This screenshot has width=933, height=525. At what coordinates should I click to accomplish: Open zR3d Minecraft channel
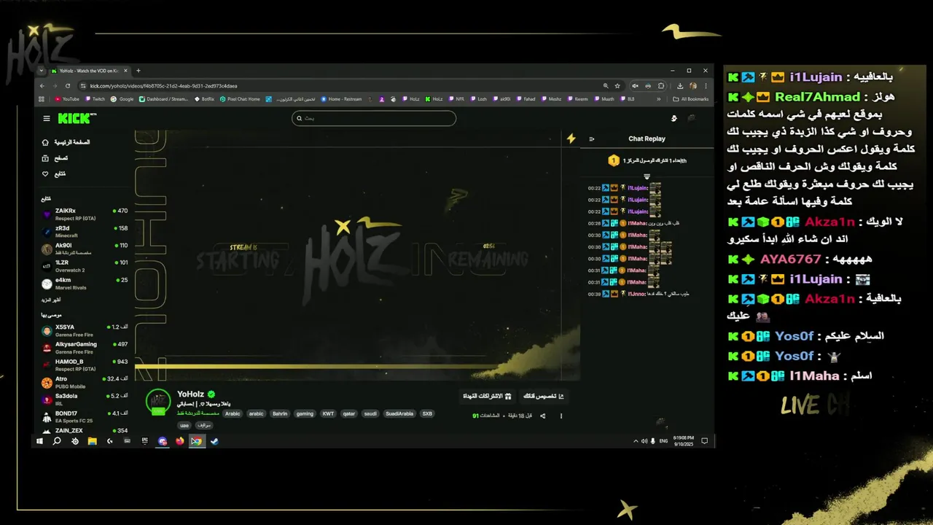85,232
